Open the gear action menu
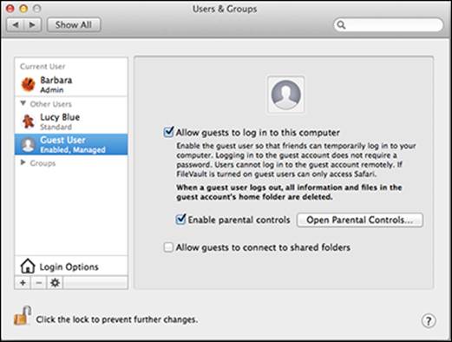Viewport: 452px width, 342px height. (x=55, y=283)
